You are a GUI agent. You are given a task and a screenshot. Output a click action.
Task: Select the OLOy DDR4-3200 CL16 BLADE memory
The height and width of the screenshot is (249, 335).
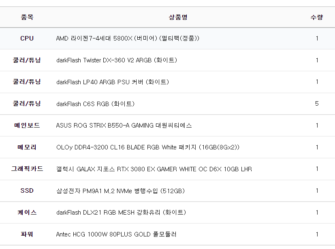tap(148, 147)
